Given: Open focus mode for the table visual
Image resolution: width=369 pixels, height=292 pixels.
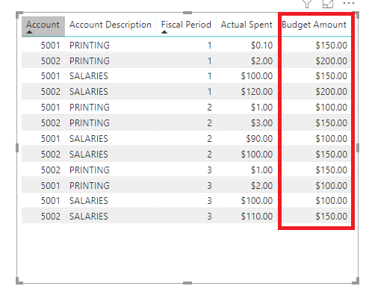Looking at the screenshot, I should pos(328,4).
